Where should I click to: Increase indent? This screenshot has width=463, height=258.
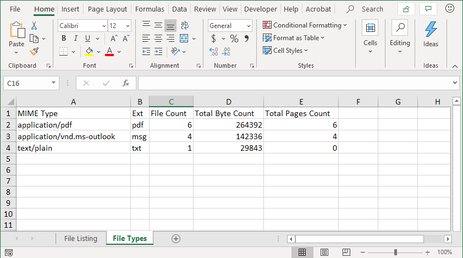(x=158, y=52)
